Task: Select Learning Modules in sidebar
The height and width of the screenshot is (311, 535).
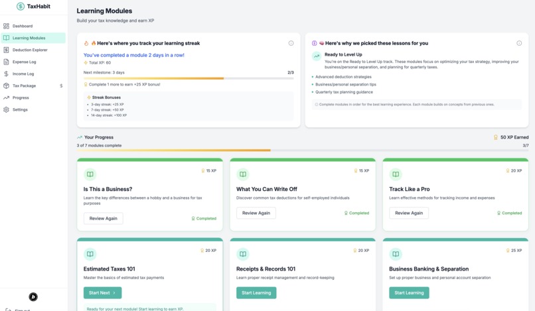Action: (33, 38)
